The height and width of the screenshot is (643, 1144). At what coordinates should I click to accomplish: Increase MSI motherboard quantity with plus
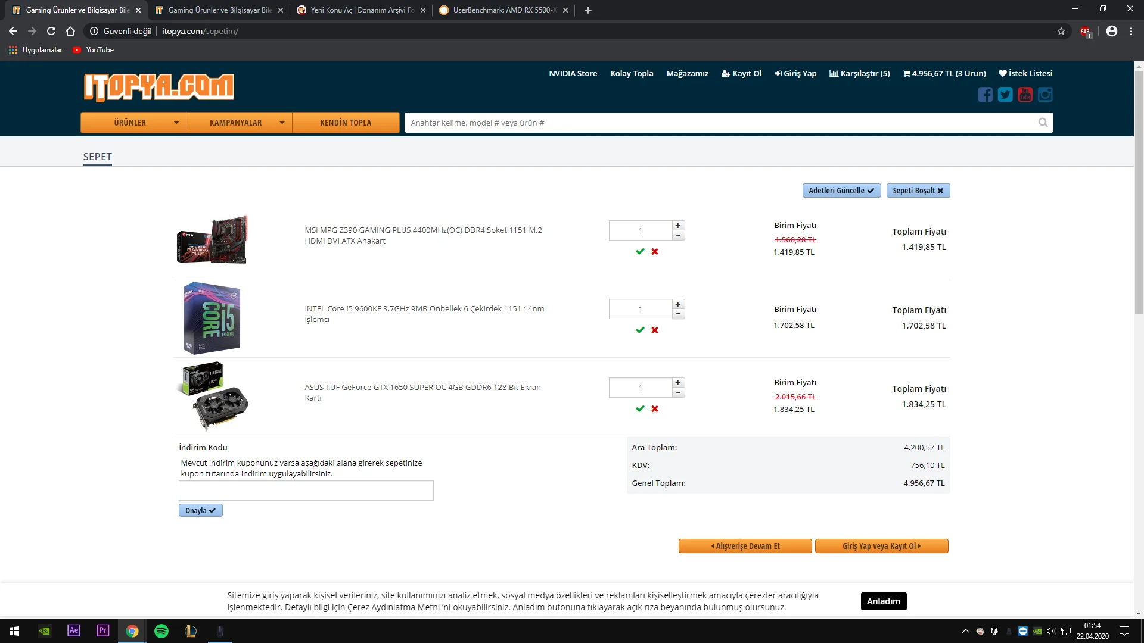(x=678, y=226)
